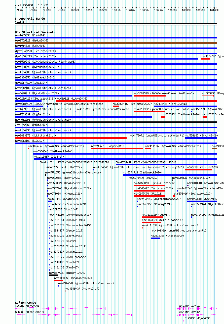Select nsv4104938 variant label

point(43,130)
